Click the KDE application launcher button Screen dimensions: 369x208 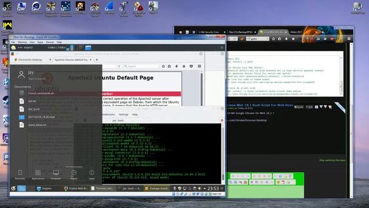(13, 188)
